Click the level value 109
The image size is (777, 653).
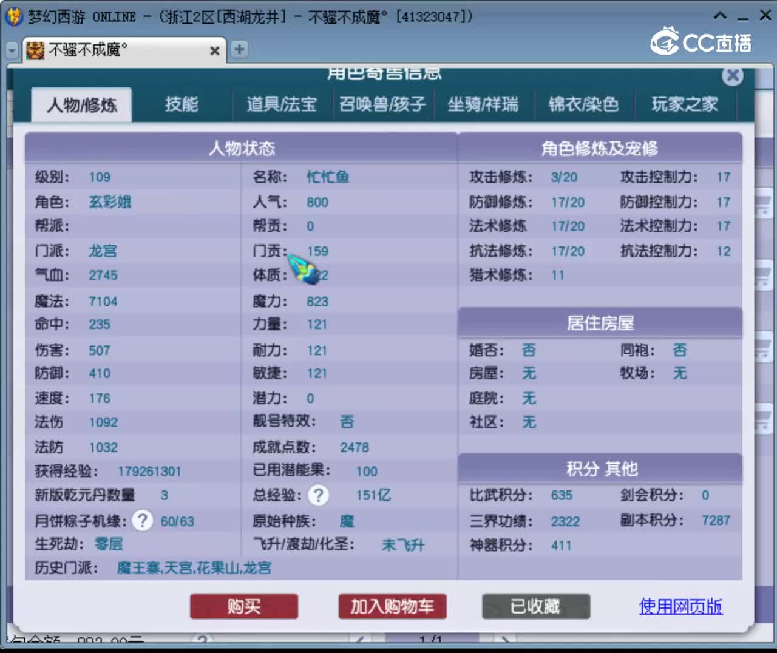pos(100,177)
